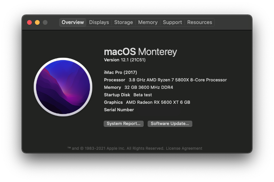Screen dimensions: 274x182
Task: Switch to the Displays tab
Action: pyautogui.click(x=99, y=22)
